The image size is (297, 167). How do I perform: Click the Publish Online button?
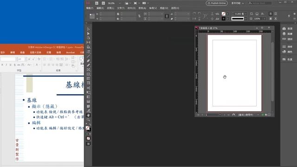217,3
